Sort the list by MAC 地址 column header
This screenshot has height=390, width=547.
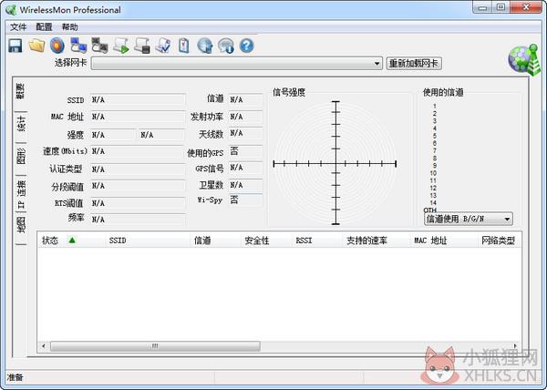coord(444,241)
